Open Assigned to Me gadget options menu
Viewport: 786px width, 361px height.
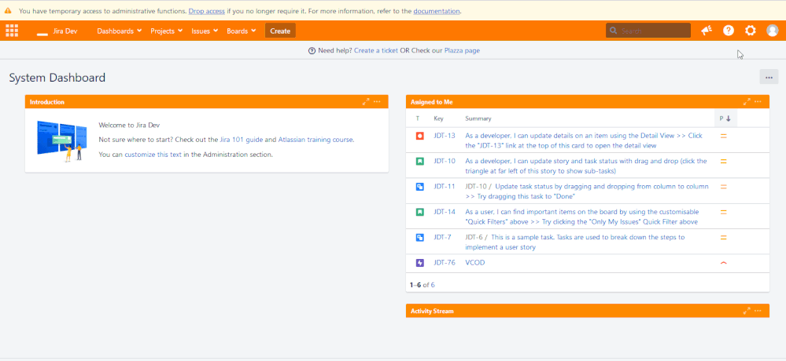point(758,101)
